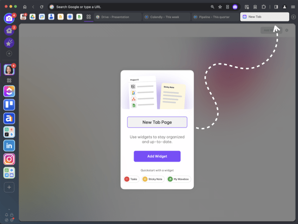This screenshot has height=224, width=298.
Task: Choose the Sticky Note quickstart widget
Action: tap(151, 179)
